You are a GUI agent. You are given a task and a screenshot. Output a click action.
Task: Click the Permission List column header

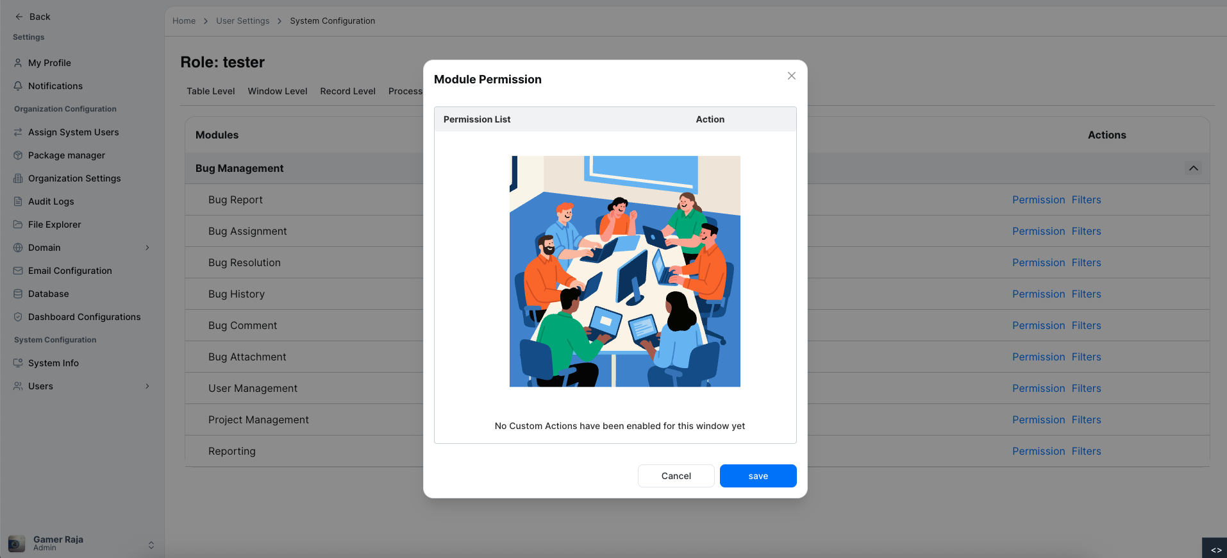477,119
